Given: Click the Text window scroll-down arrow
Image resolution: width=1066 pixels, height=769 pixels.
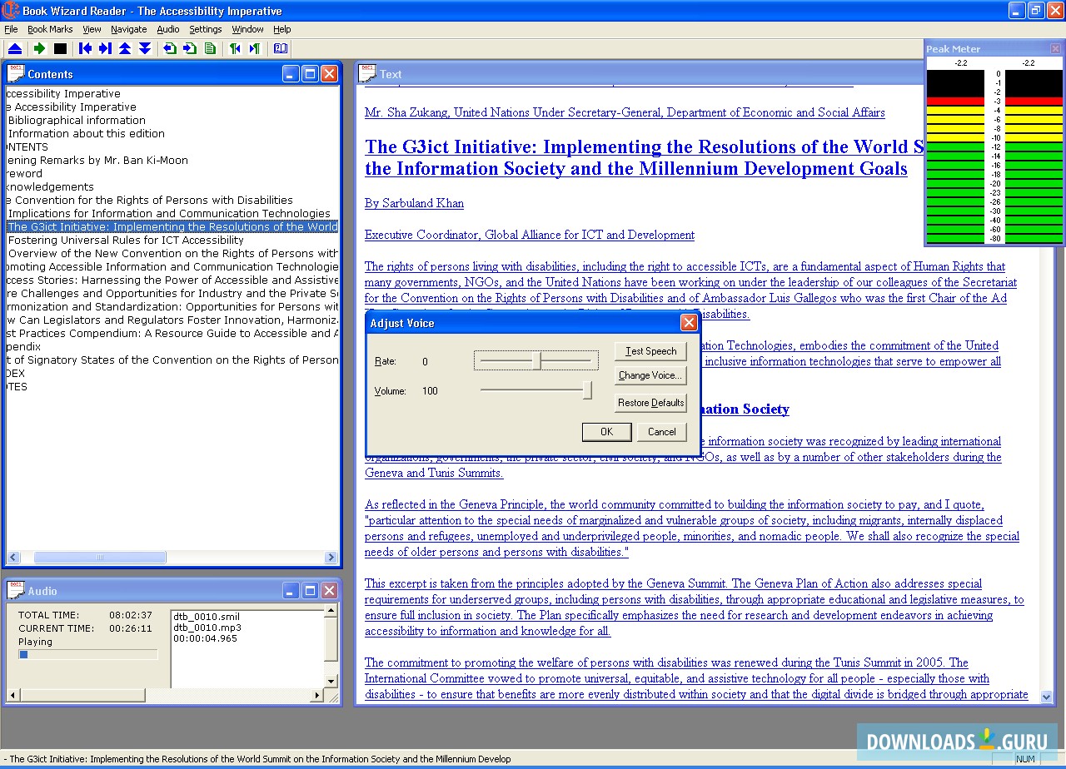Looking at the screenshot, I should point(1048,698).
